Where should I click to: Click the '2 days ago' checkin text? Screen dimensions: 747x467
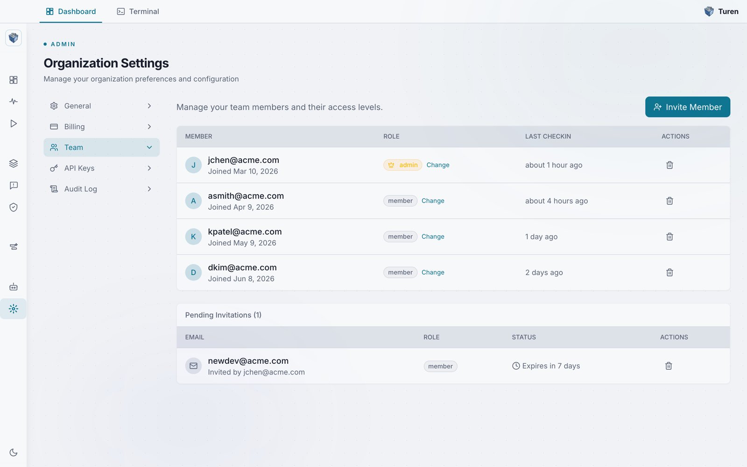point(544,272)
